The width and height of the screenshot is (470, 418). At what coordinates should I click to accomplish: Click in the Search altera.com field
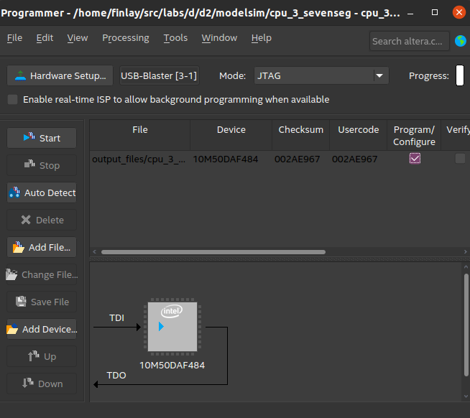tap(409, 41)
